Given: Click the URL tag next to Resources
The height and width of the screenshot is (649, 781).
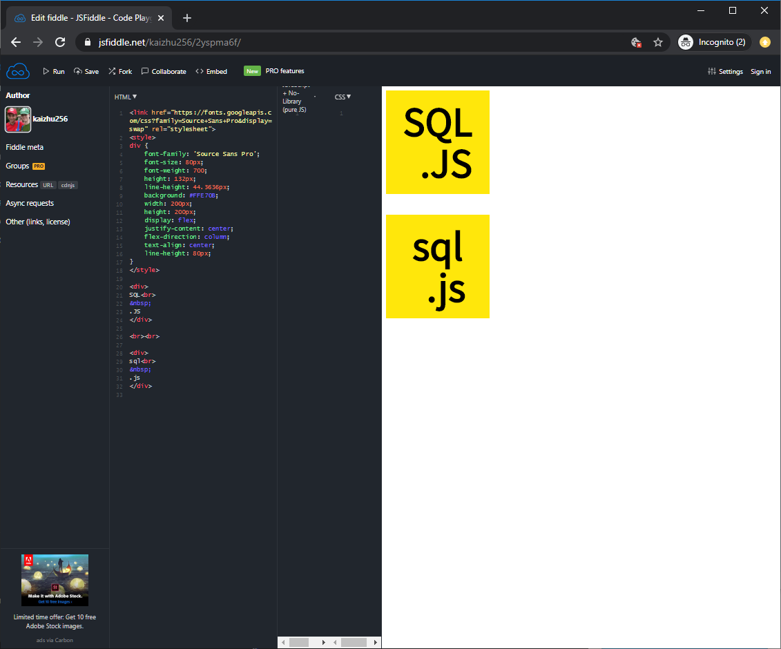Looking at the screenshot, I should [48, 185].
